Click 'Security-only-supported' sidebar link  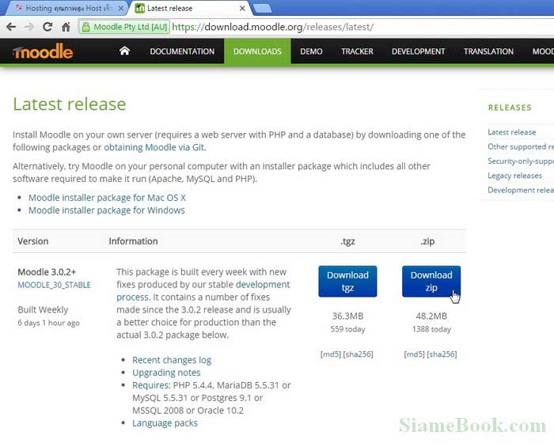point(521,161)
